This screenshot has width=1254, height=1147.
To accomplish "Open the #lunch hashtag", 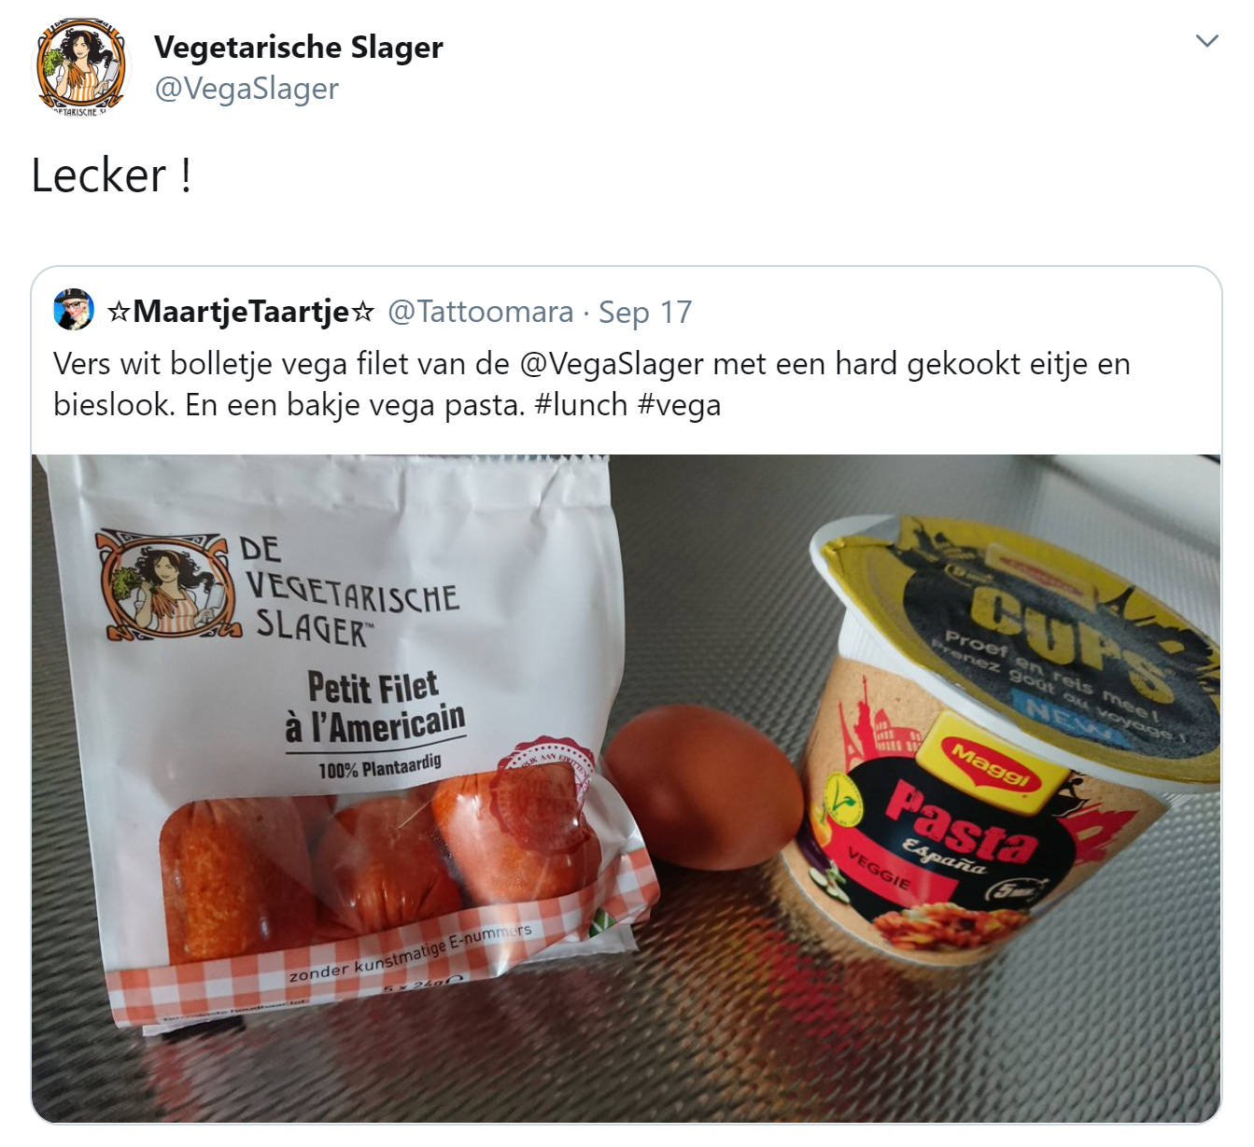I will click(581, 405).
